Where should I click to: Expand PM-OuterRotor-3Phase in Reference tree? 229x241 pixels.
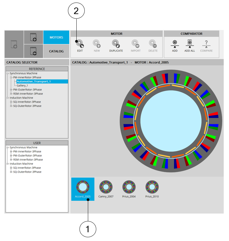pyautogui.click(x=11, y=90)
